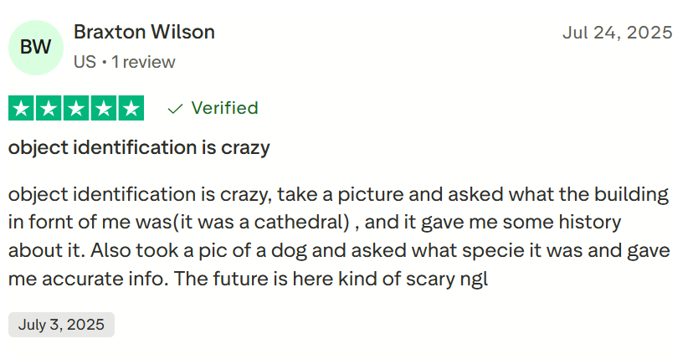Open the "object identification is crazy" review title
The width and height of the screenshot is (693, 359).
click(x=139, y=148)
